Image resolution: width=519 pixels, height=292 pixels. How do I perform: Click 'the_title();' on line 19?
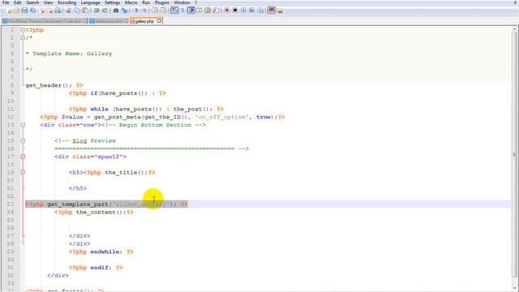pos(127,173)
